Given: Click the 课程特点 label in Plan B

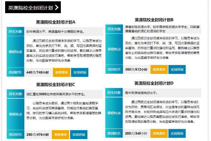Looking at the screenshot, I should pyautogui.click(x=114, y=49).
